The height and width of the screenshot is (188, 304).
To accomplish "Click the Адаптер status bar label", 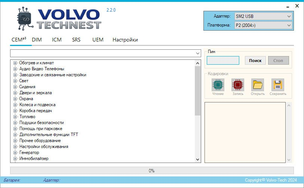I will (x=52, y=180).
